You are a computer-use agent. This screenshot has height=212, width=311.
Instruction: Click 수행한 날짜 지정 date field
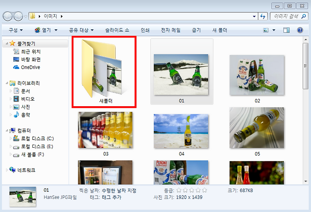coord(119,190)
